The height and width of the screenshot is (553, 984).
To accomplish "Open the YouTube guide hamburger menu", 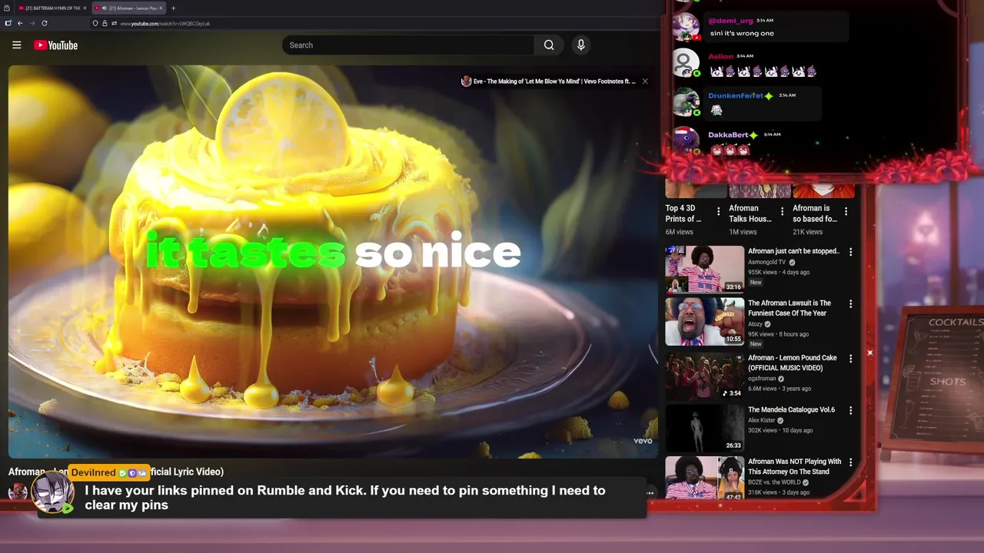I will click(16, 45).
